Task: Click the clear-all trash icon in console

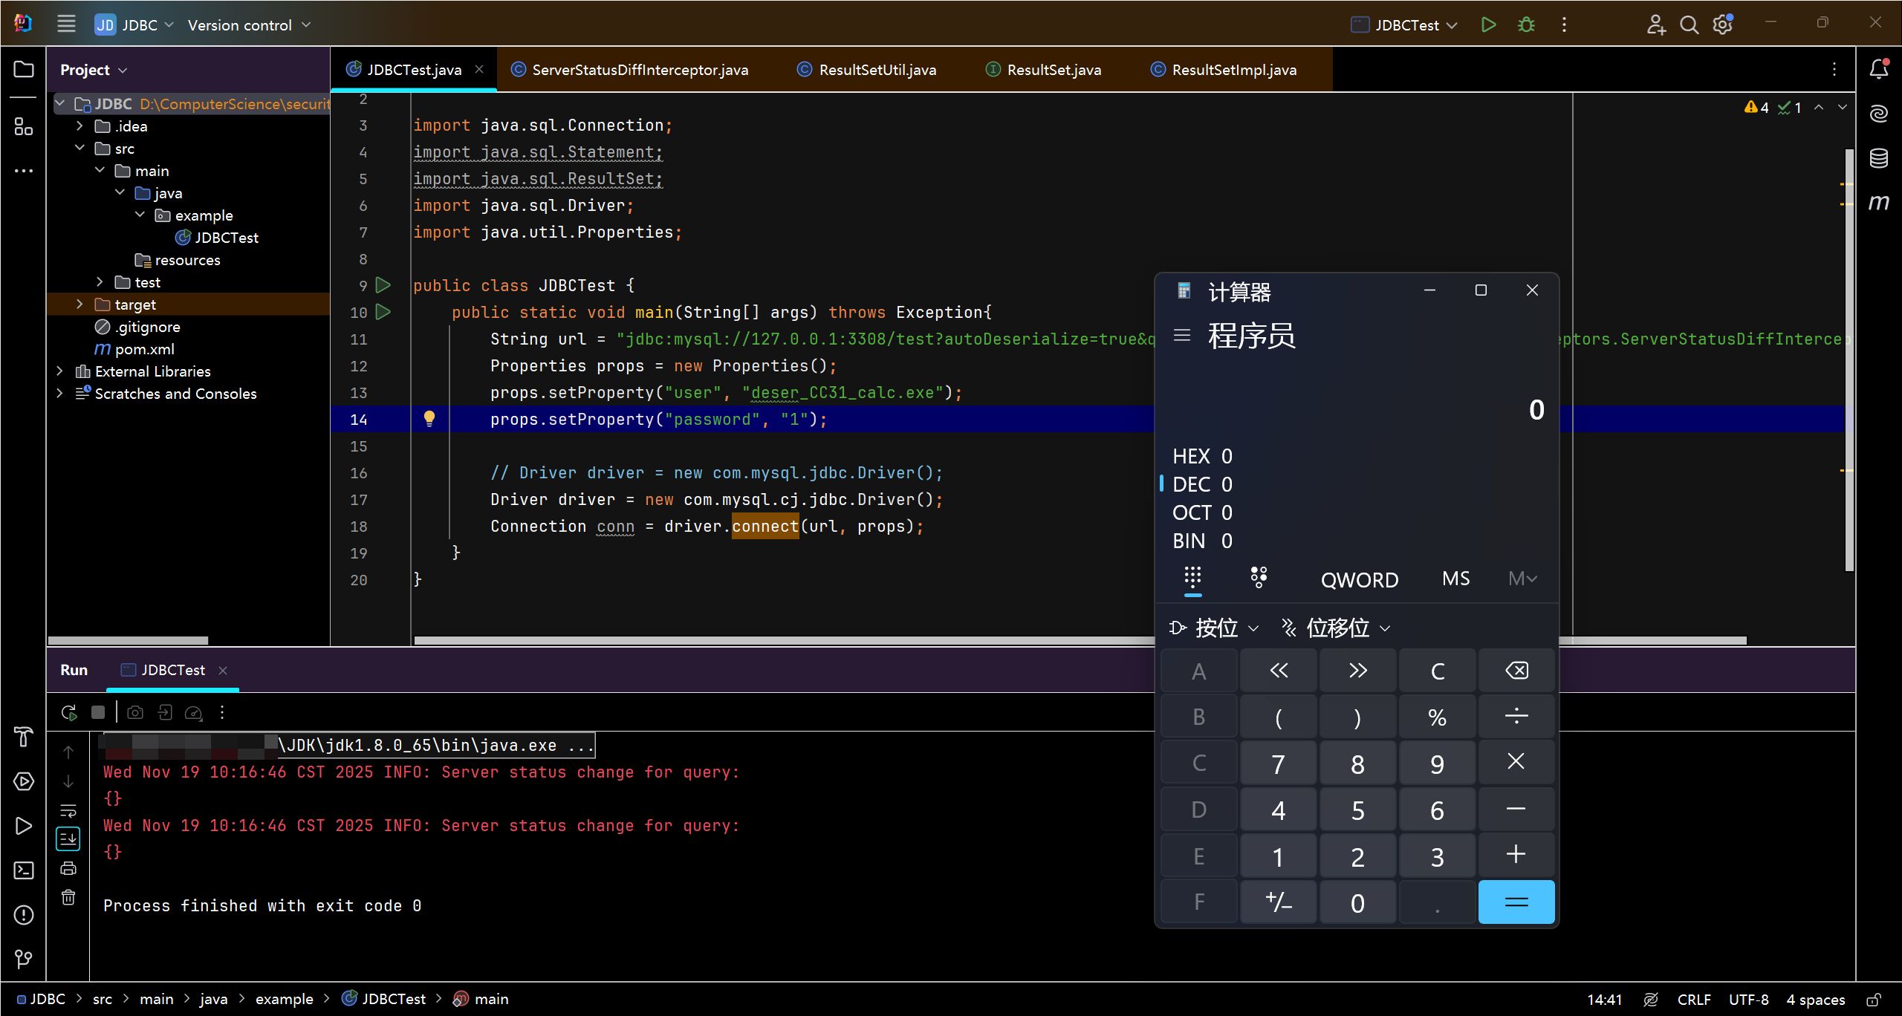Action: (68, 897)
